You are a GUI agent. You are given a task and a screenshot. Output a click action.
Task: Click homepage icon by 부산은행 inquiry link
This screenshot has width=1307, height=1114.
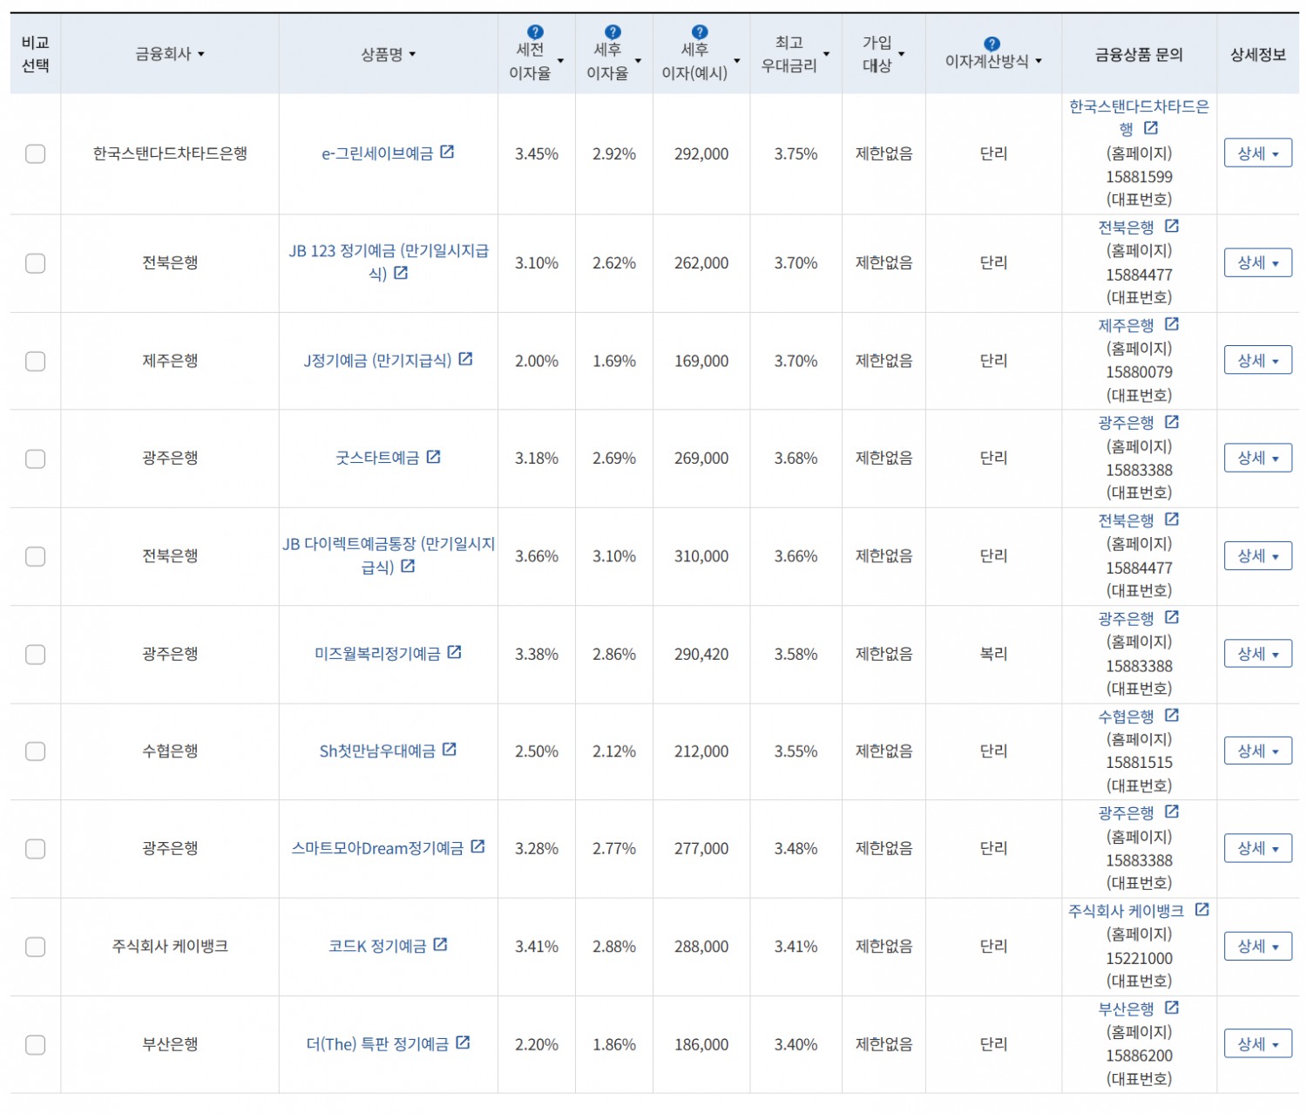point(1172,1008)
